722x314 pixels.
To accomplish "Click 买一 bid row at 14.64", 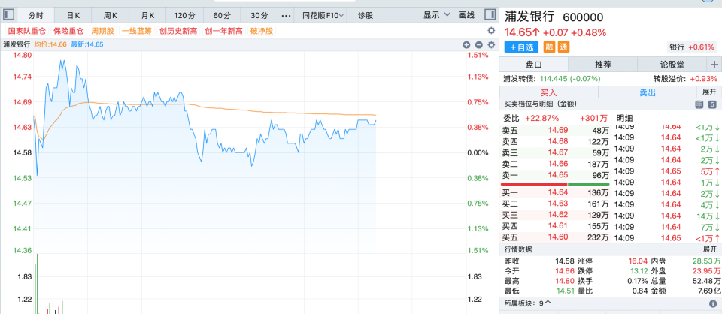I will [555, 193].
